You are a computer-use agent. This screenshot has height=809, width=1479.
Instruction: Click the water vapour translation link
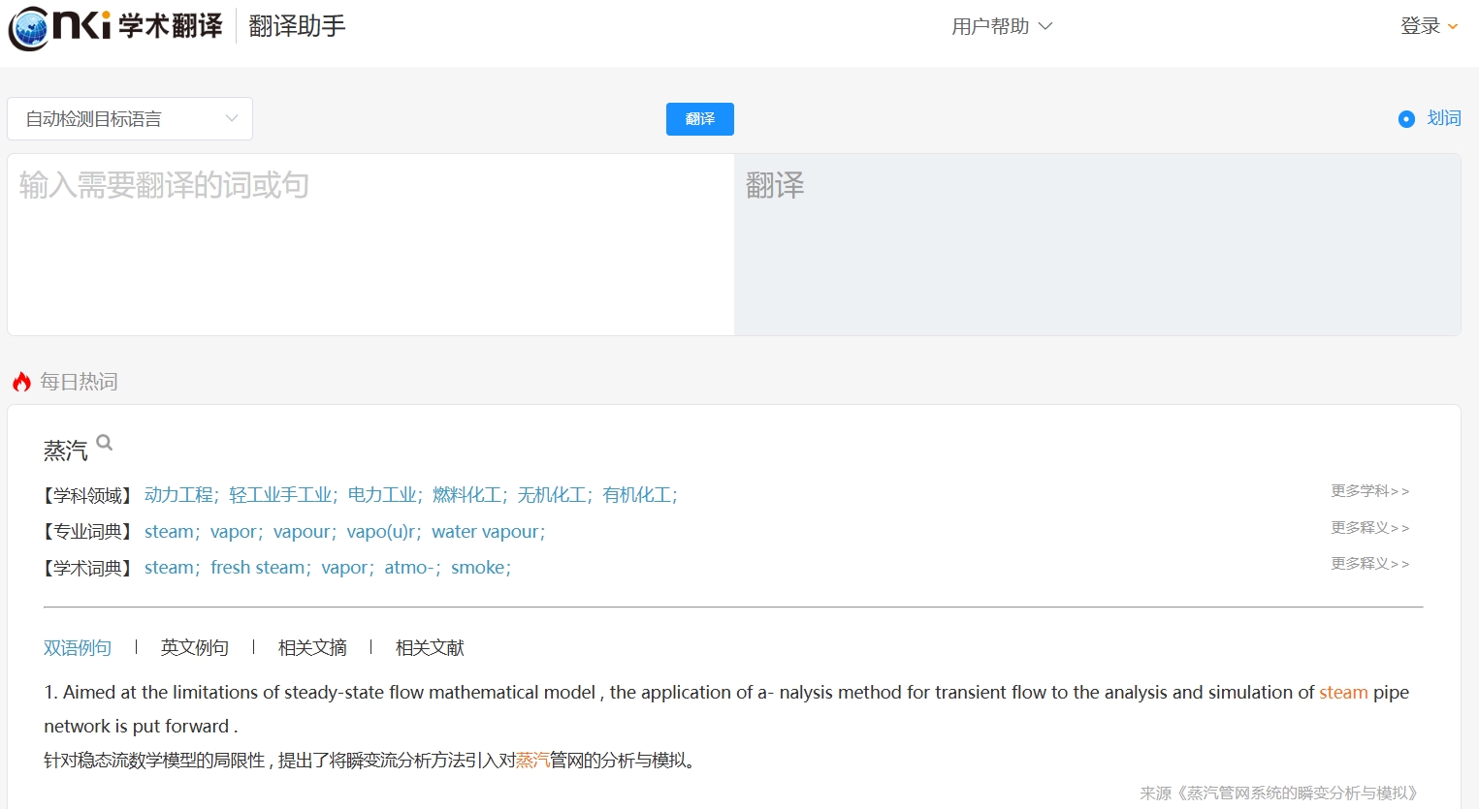(x=486, y=532)
